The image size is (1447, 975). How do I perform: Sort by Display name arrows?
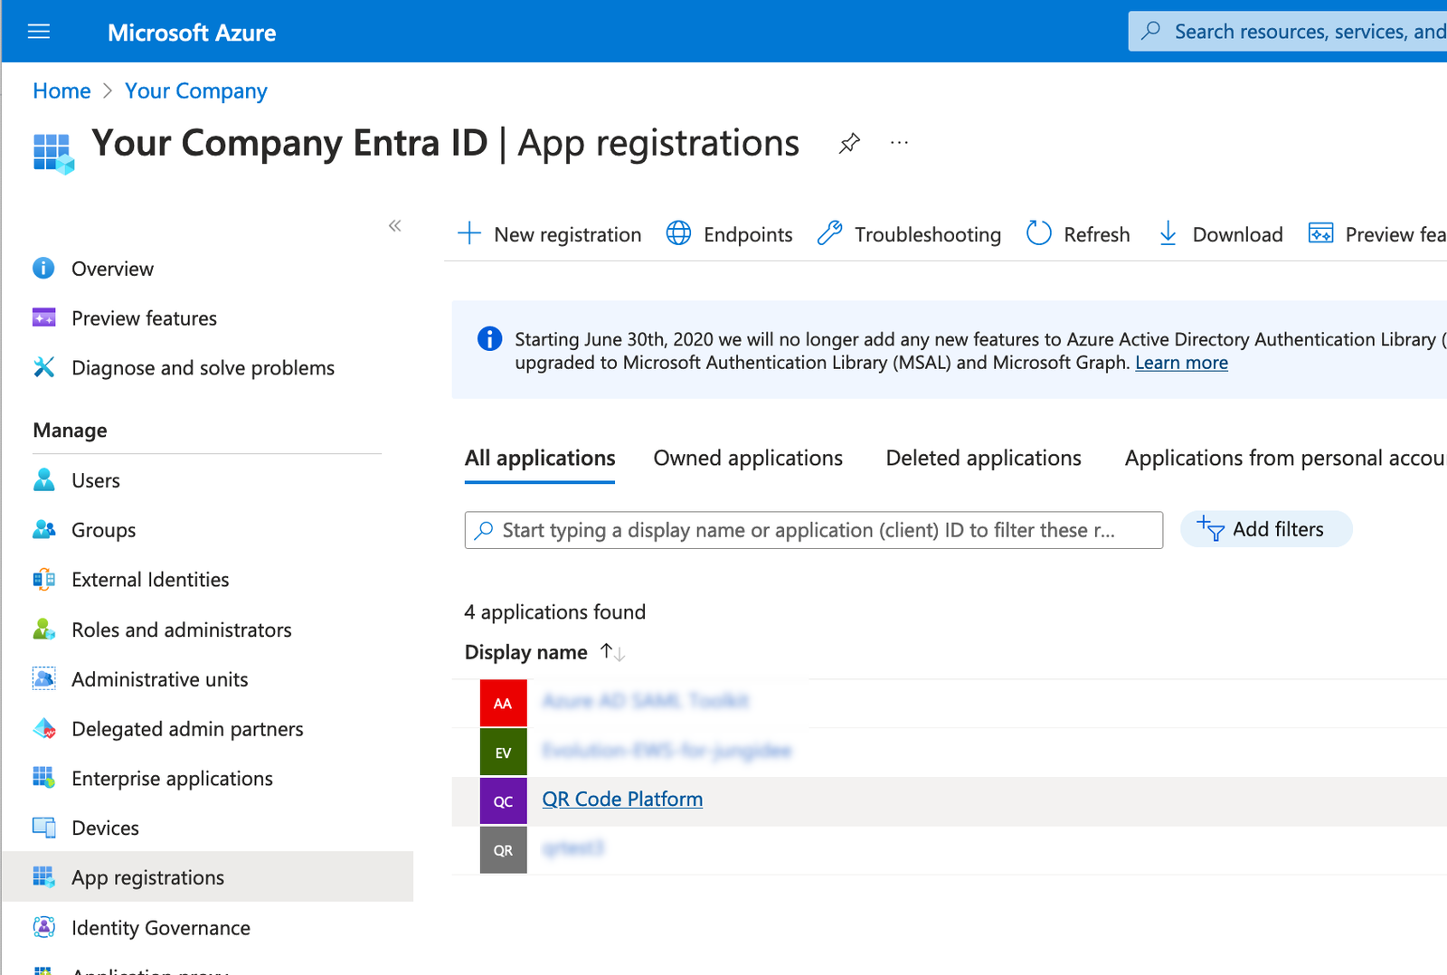pos(612,652)
